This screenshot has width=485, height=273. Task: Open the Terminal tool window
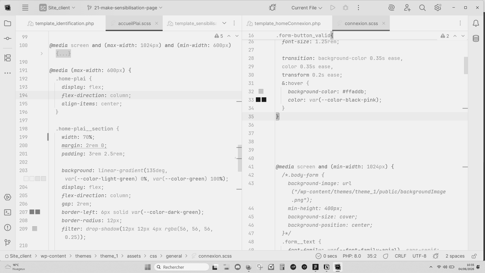(8, 212)
